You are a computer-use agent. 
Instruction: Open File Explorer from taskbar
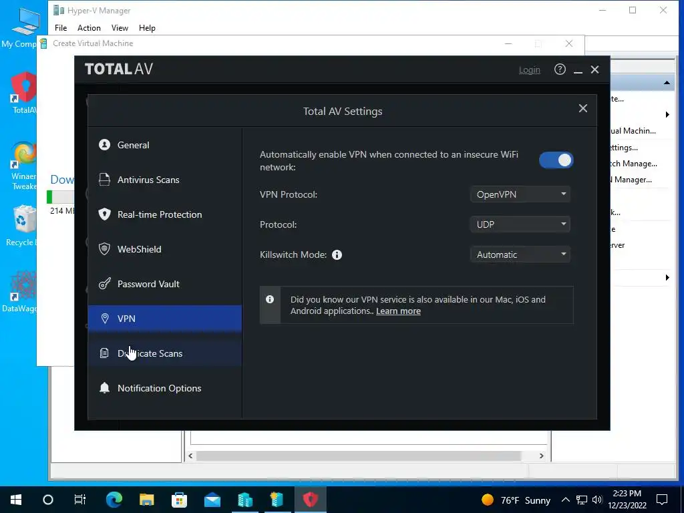(147, 500)
